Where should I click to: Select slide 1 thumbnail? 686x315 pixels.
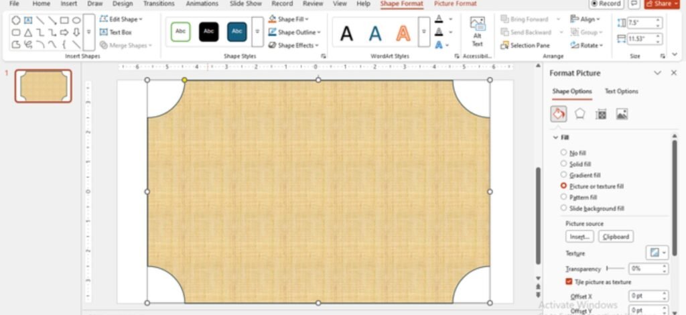coord(44,86)
